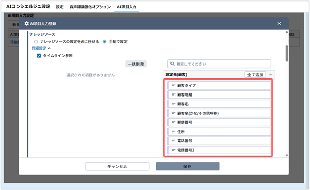This screenshot has width=310, height=190.
Task: Click the drag handle icon of 顧客階層
Action: [x=174, y=94]
